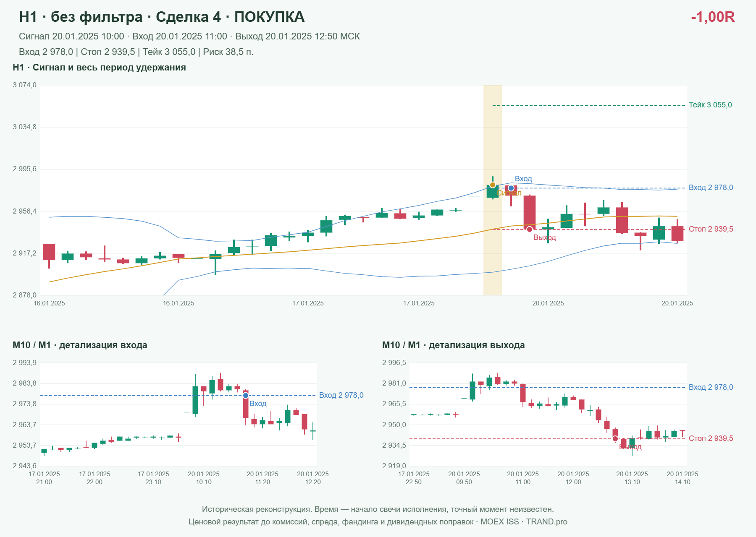Viewport: 756px width, 537px height.
Task: Click the 'Историческая реконструкция' footer note
Action: (378, 509)
